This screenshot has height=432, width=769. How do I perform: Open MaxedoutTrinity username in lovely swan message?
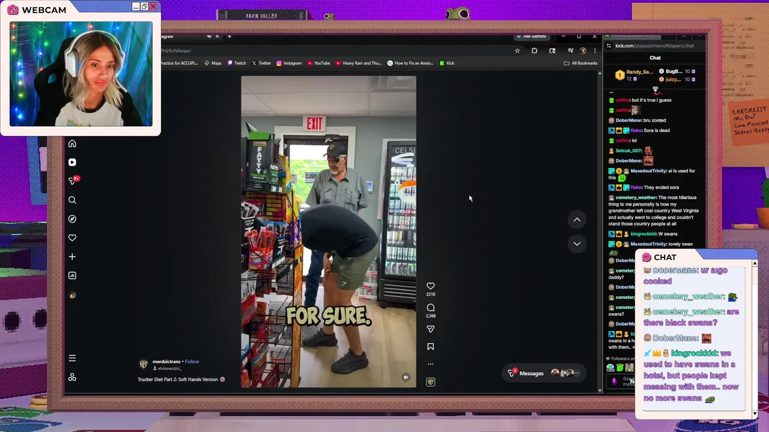[x=648, y=244]
